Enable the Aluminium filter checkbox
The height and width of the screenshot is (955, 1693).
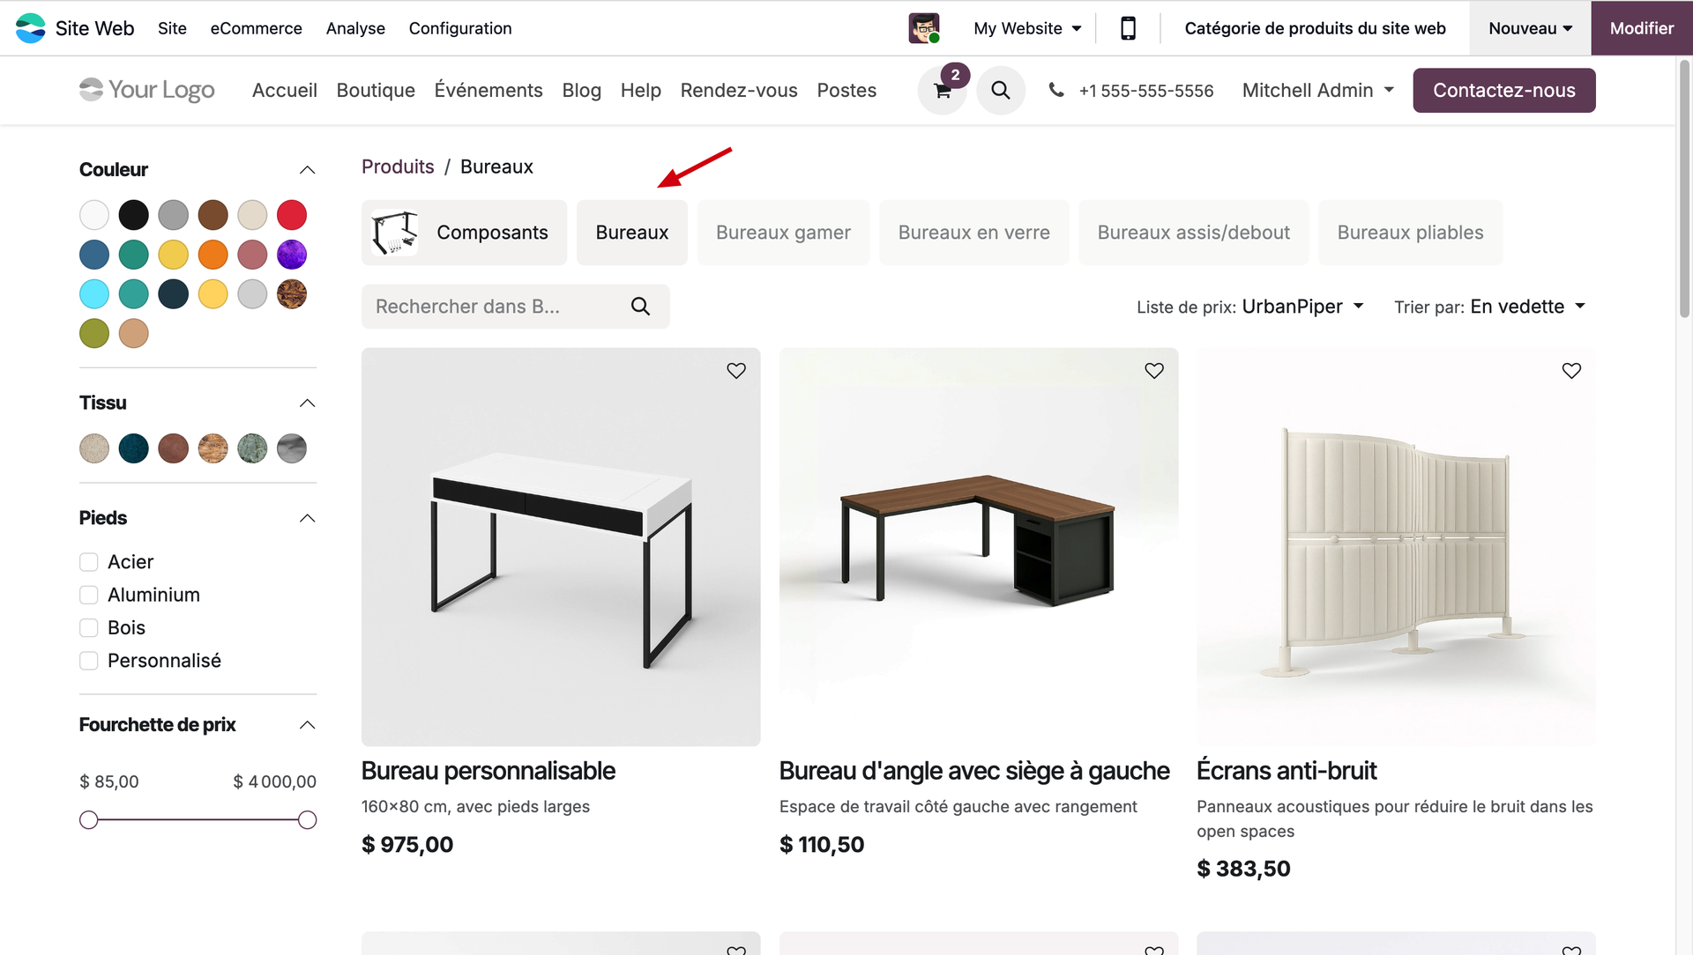point(89,596)
